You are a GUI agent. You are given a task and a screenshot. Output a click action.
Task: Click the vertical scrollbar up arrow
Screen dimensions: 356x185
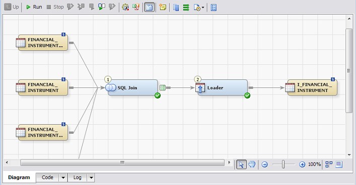[x=349, y=19]
